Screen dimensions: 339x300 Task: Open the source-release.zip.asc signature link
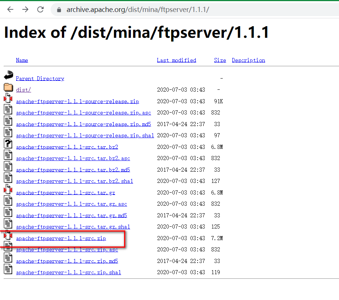coord(84,113)
